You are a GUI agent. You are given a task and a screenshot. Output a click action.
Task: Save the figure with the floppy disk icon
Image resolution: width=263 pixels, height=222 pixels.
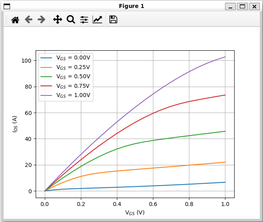[x=113, y=20]
